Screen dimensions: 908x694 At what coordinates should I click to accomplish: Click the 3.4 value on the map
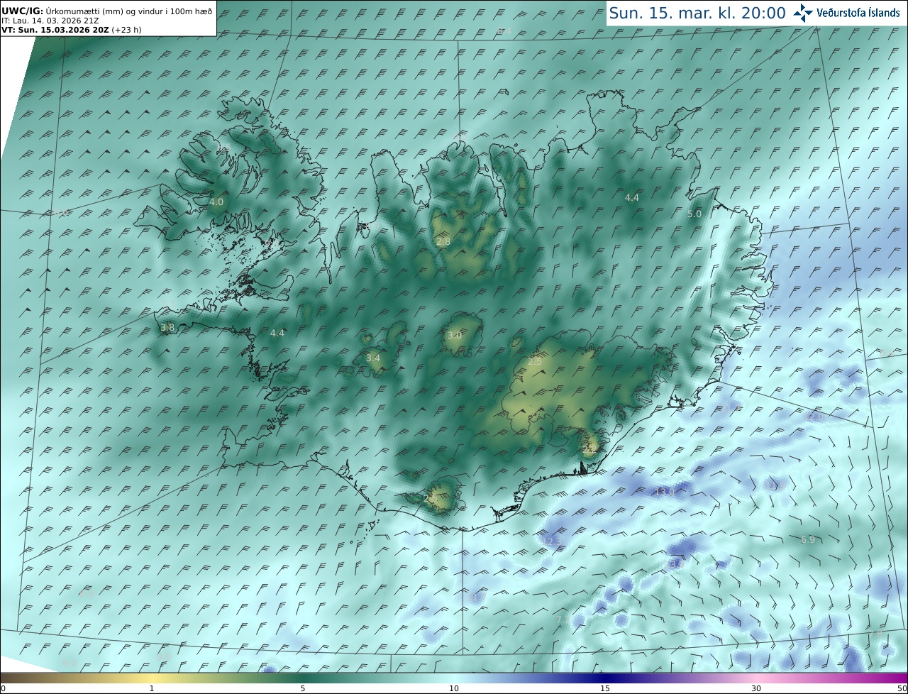click(x=373, y=358)
